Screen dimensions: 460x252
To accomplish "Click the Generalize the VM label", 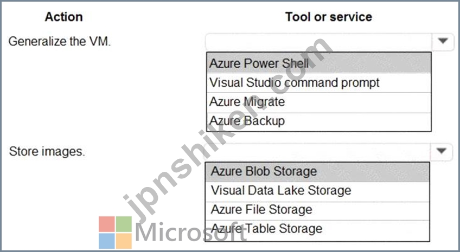I will coord(60,41).
